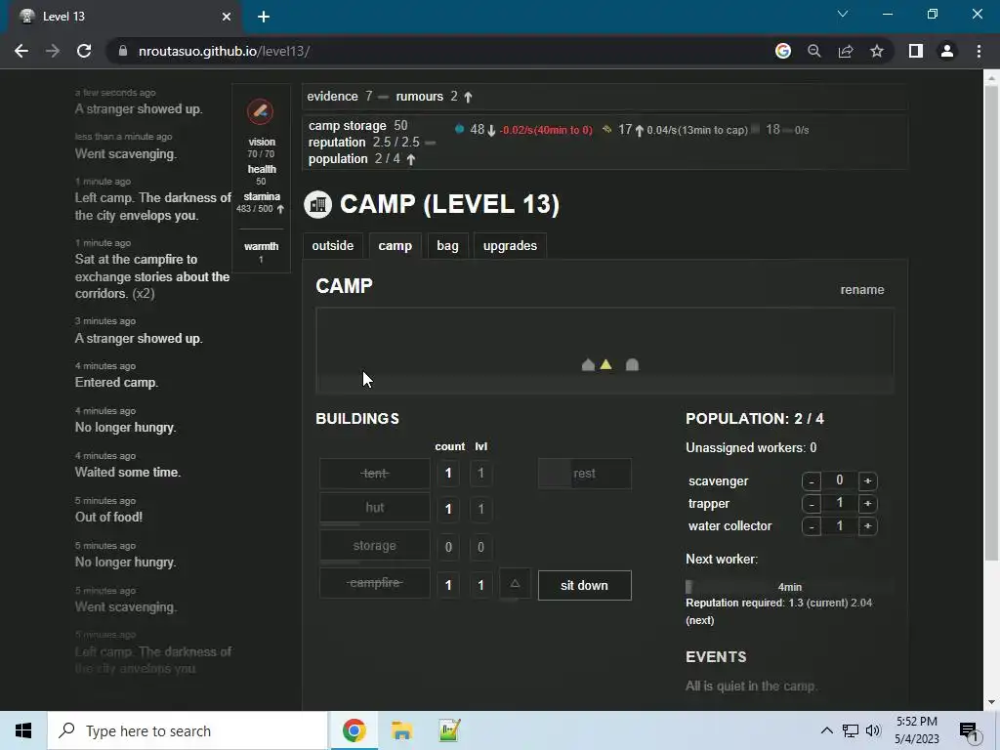This screenshot has width=1000, height=750.
Task: Go back to previous page in browser
Action: 21,51
